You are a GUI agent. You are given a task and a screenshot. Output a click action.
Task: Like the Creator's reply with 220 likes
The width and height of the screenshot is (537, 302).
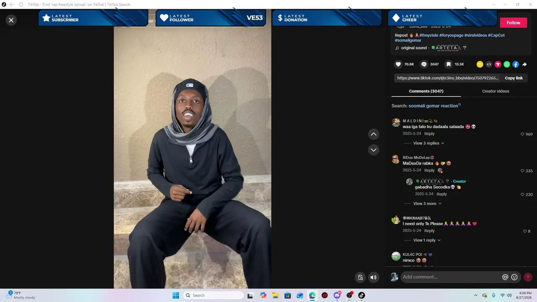[x=522, y=195]
